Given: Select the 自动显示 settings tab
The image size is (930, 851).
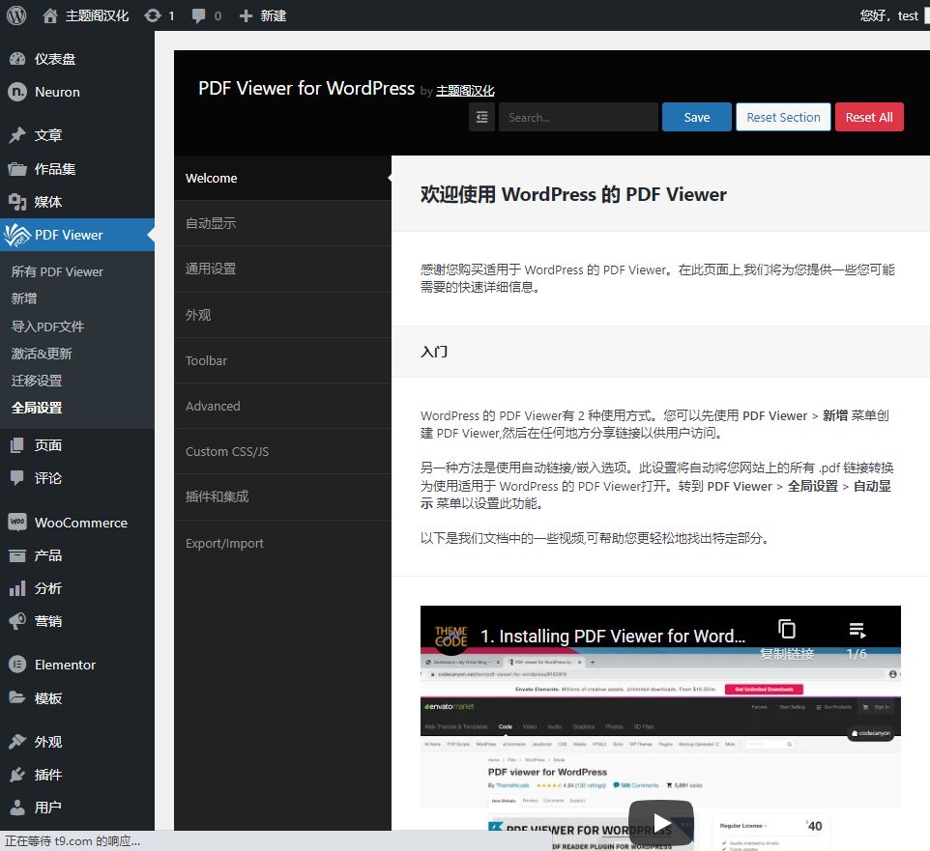Looking at the screenshot, I should (x=283, y=223).
